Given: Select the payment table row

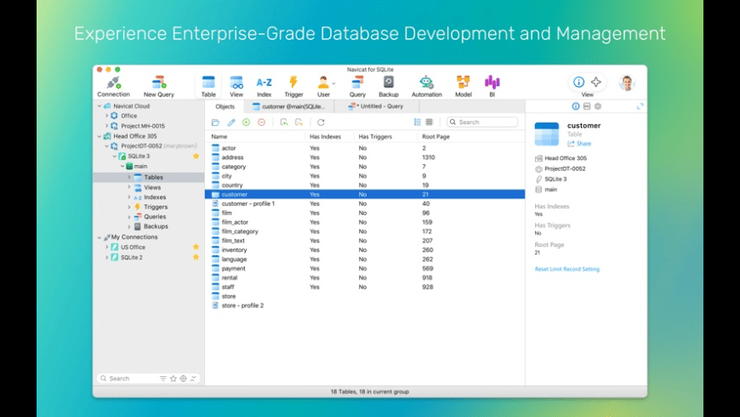Looking at the screenshot, I should [365, 268].
